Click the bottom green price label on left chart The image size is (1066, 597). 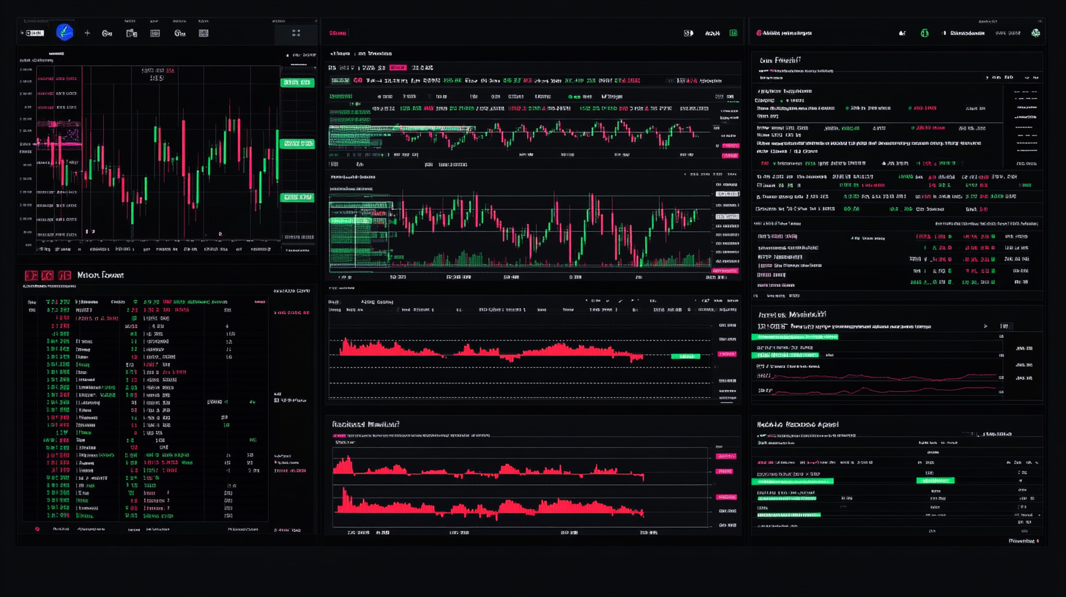[297, 197]
